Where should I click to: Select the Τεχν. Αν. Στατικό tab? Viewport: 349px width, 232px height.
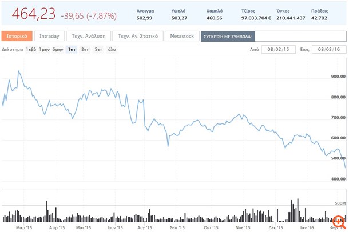(x=137, y=37)
